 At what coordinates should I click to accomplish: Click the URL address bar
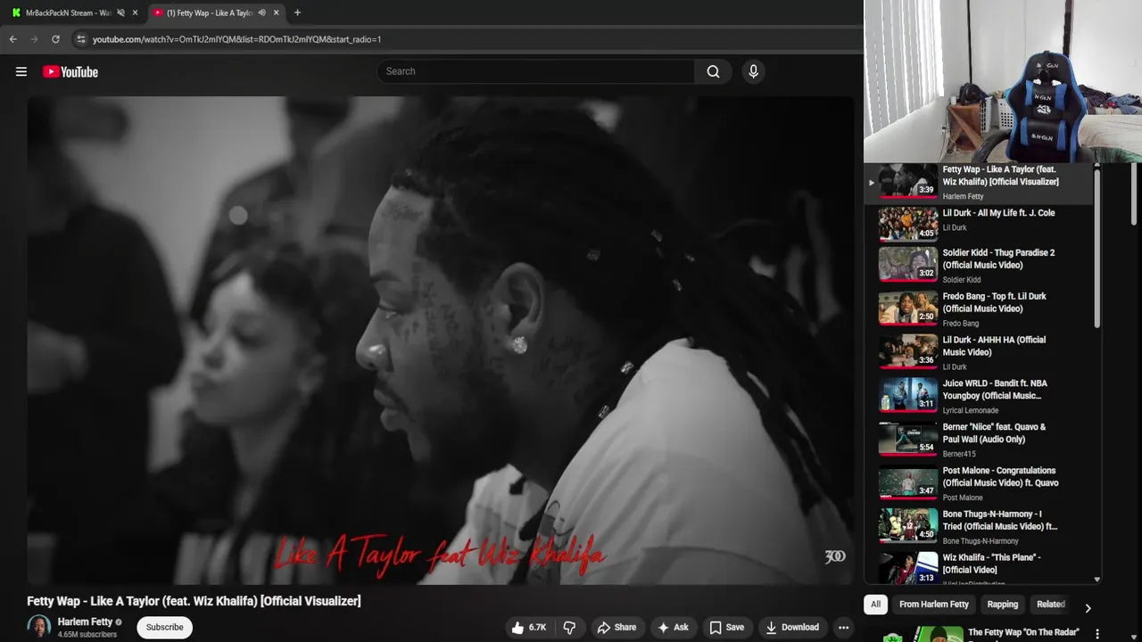click(464, 39)
